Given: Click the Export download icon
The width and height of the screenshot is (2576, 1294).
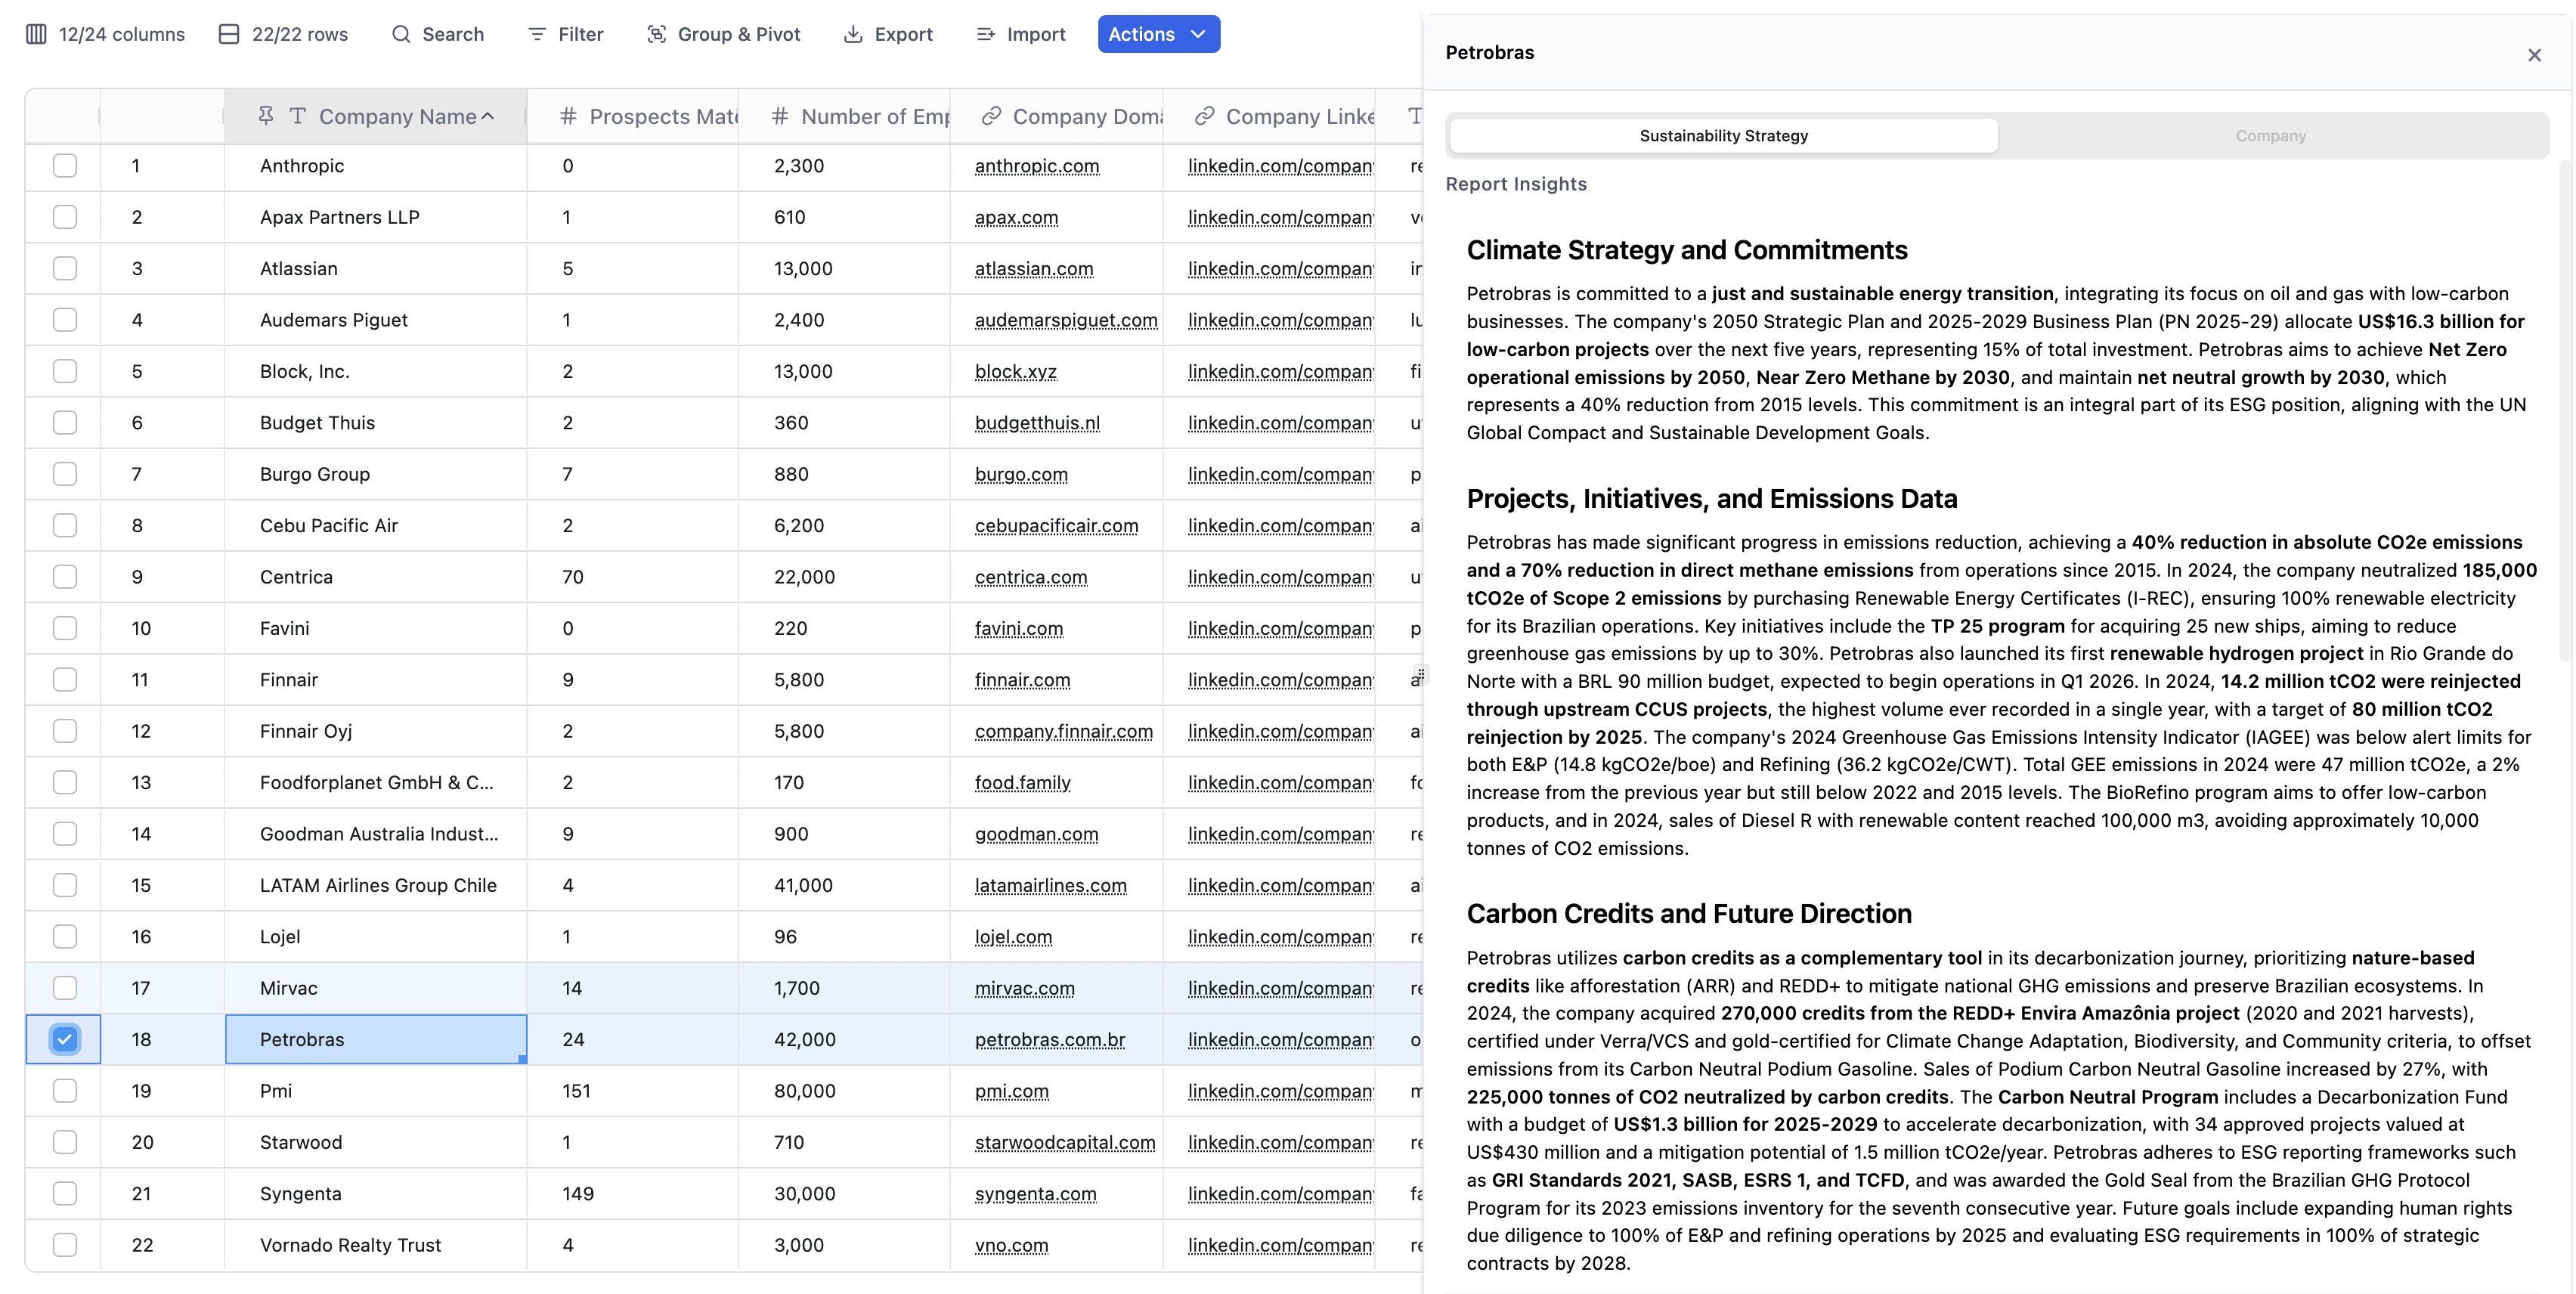Looking at the screenshot, I should 853,34.
